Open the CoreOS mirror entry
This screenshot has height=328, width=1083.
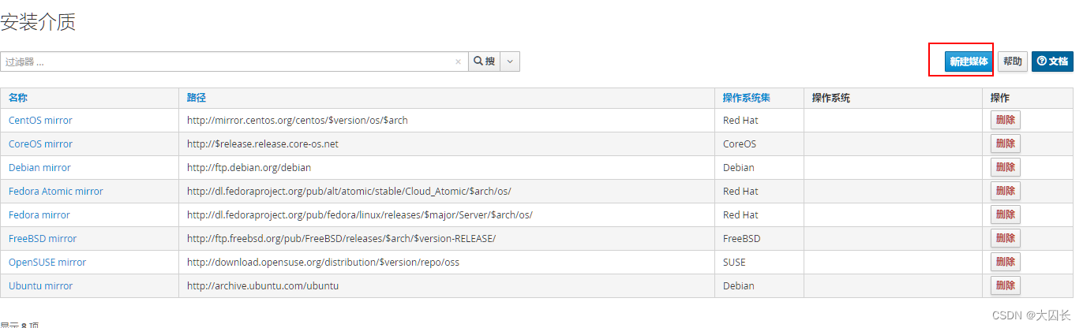(40, 144)
